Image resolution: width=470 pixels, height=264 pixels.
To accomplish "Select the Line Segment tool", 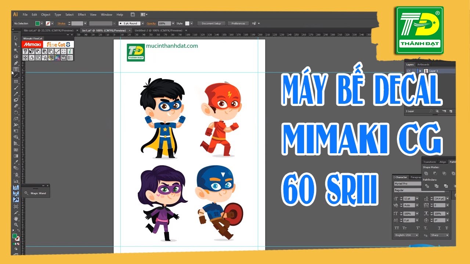I will coord(16,75).
